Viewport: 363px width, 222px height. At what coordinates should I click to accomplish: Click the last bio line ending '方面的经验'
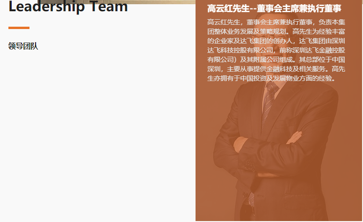point(271,78)
